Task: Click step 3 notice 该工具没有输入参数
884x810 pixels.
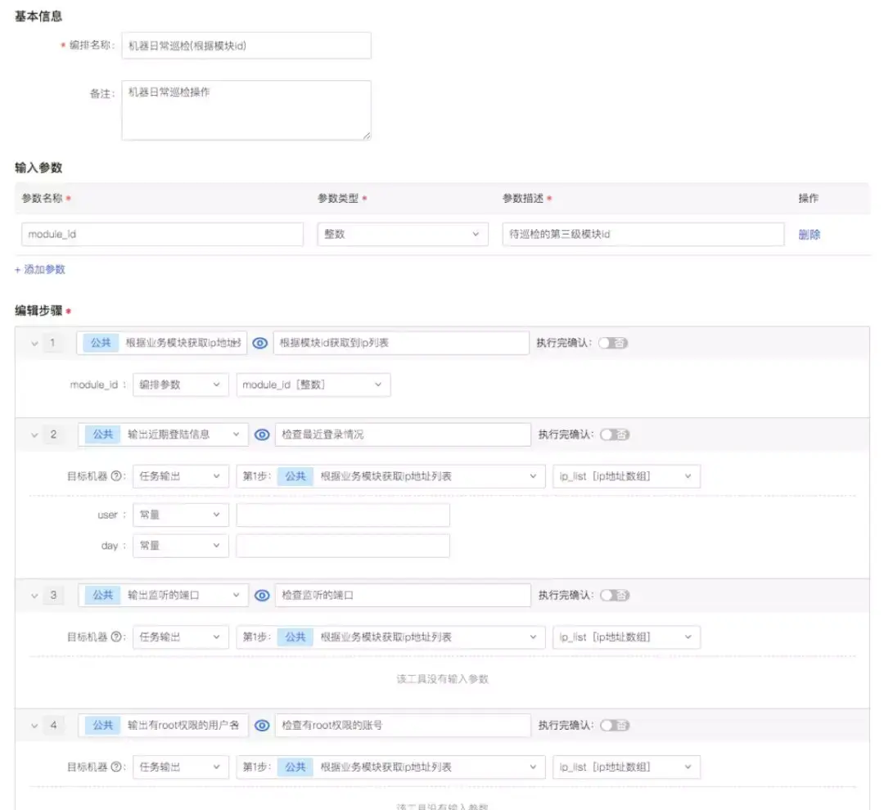Action: point(443,678)
